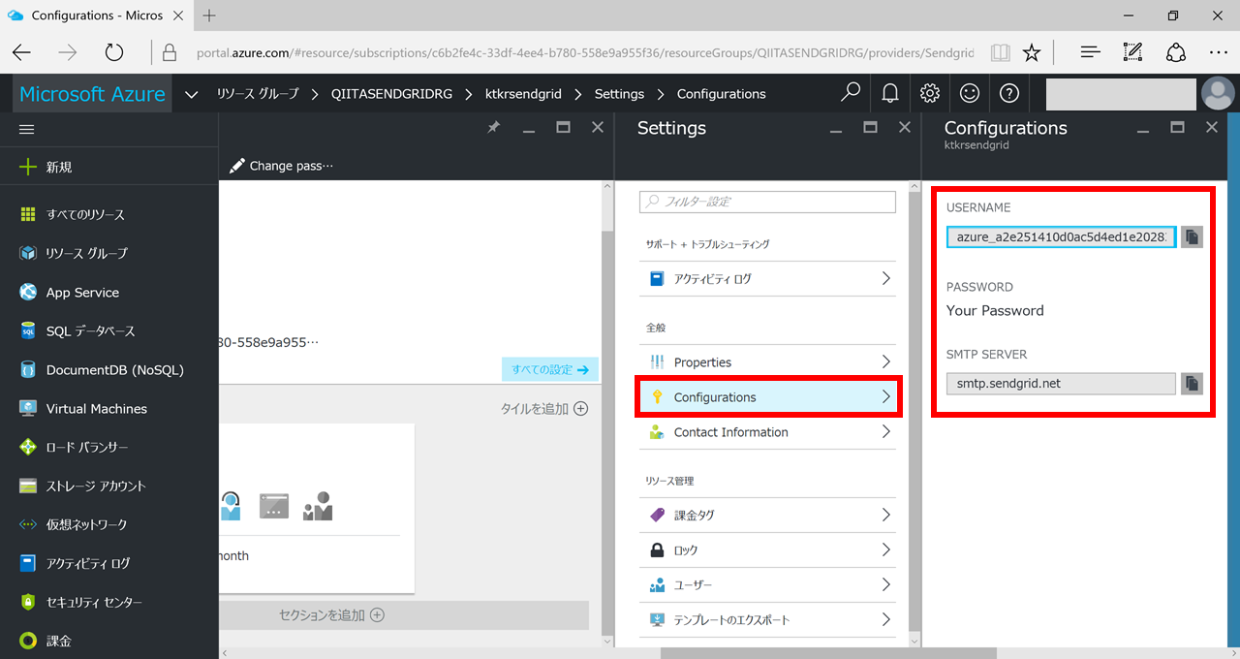Go to ktkrsendgrid breadcrumb
The height and width of the screenshot is (659, 1240).
(524, 94)
